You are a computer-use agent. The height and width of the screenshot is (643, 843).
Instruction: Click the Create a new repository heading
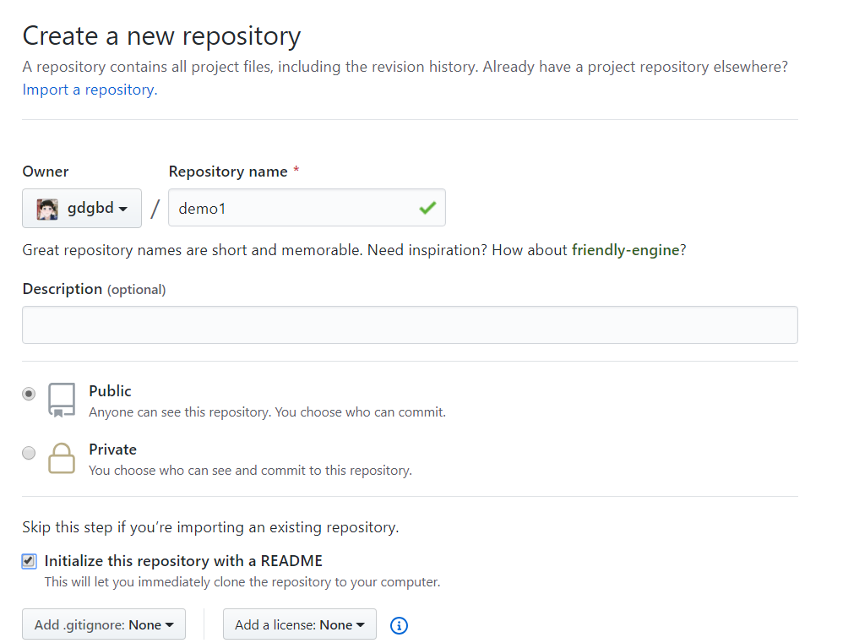click(162, 36)
